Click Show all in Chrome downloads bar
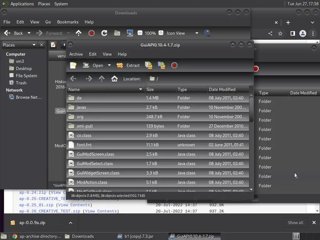Viewport: 320px width, 240px height. coord(296,222)
